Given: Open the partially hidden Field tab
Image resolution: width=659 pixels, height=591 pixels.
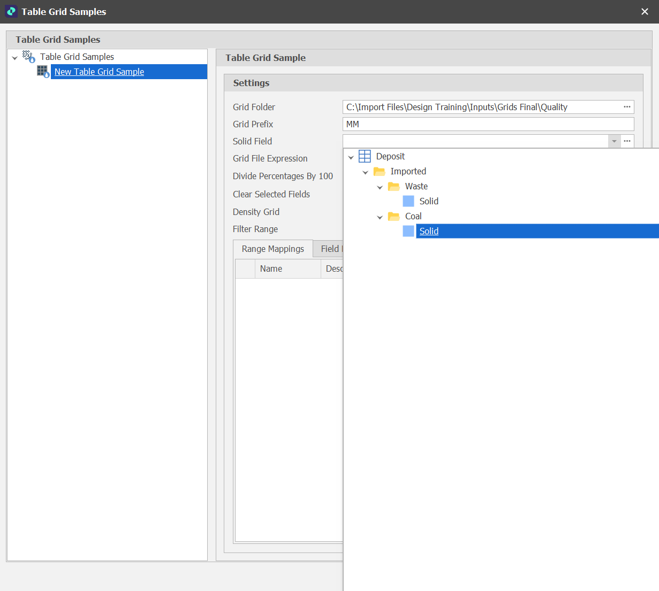Looking at the screenshot, I should [x=328, y=249].
